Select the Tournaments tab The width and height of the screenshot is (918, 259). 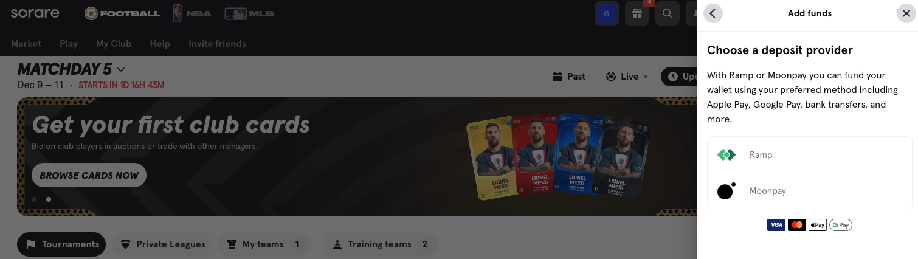click(x=61, y=244)
